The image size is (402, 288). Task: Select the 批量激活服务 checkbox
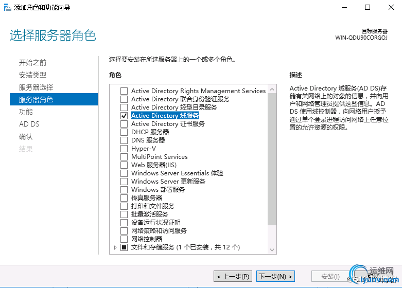pos(124,214)
